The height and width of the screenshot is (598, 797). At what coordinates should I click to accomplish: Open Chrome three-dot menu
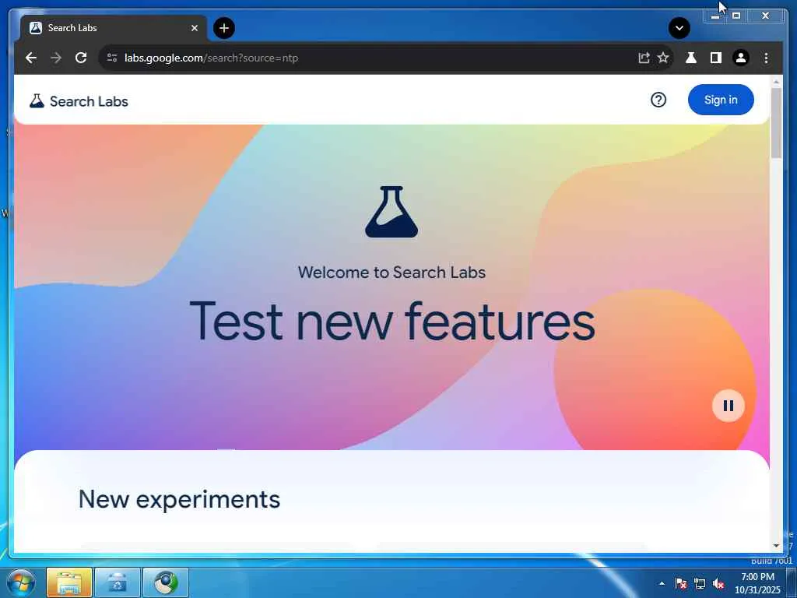tap(766, 58)
